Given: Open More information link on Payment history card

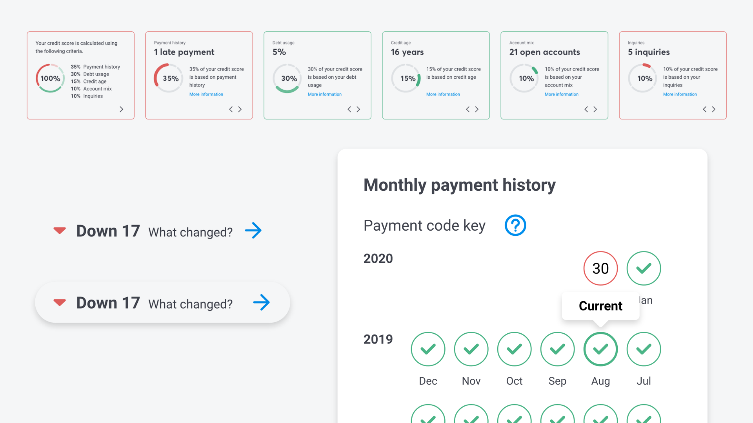Looking at the screenshot, I should click(x=206, y=94).
